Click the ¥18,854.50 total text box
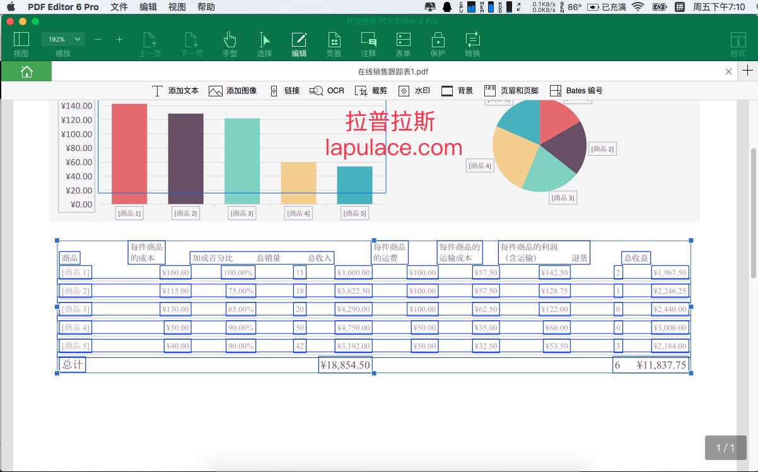Screen dimensions: 758x472 346,365
